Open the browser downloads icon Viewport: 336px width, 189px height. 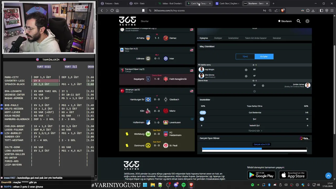pyautogui.click(x=313, y=10)
